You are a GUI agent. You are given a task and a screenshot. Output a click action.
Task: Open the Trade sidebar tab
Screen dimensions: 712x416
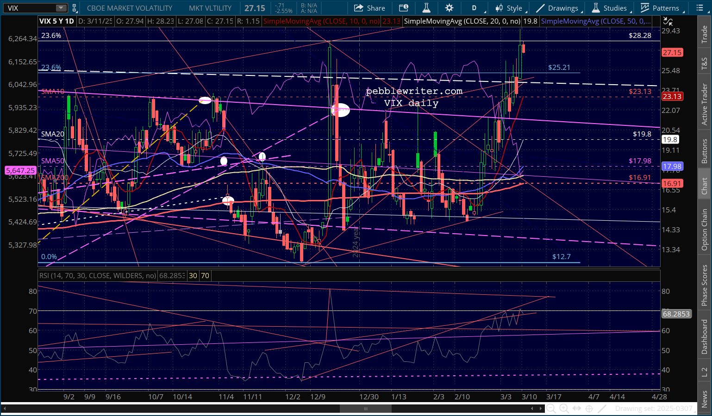pyautogui.click(x=704, y=35)
